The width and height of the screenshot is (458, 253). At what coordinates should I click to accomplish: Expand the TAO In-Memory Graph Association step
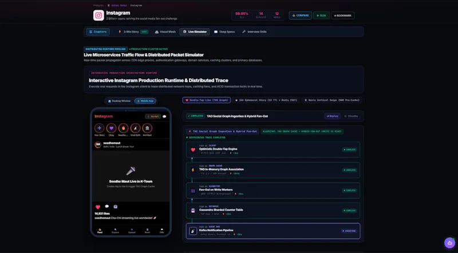(x=273, y=170)
